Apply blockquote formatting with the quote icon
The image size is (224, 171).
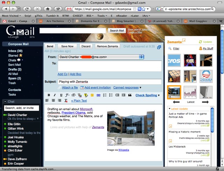click(x=130, y=95)
